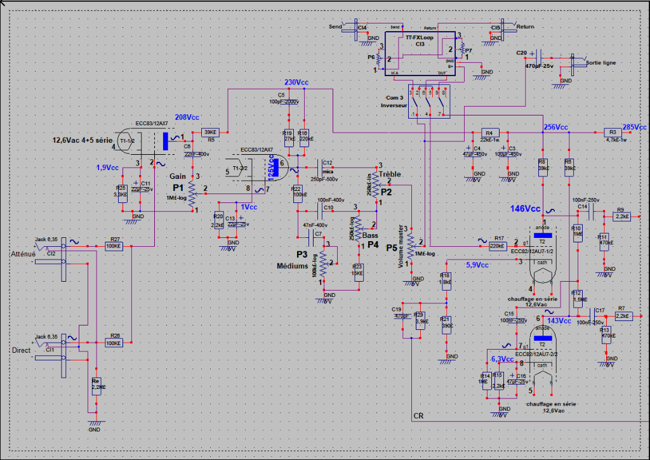The height and width of the screenshot is (460, 650).
Task: Select resistor R3 near 285Vcc label
Action: 613,133
